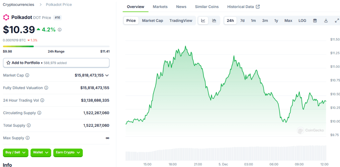340x167 pixels.
Task: Click info icon next to 4.2% change
Action: click(x=60, y=30)
